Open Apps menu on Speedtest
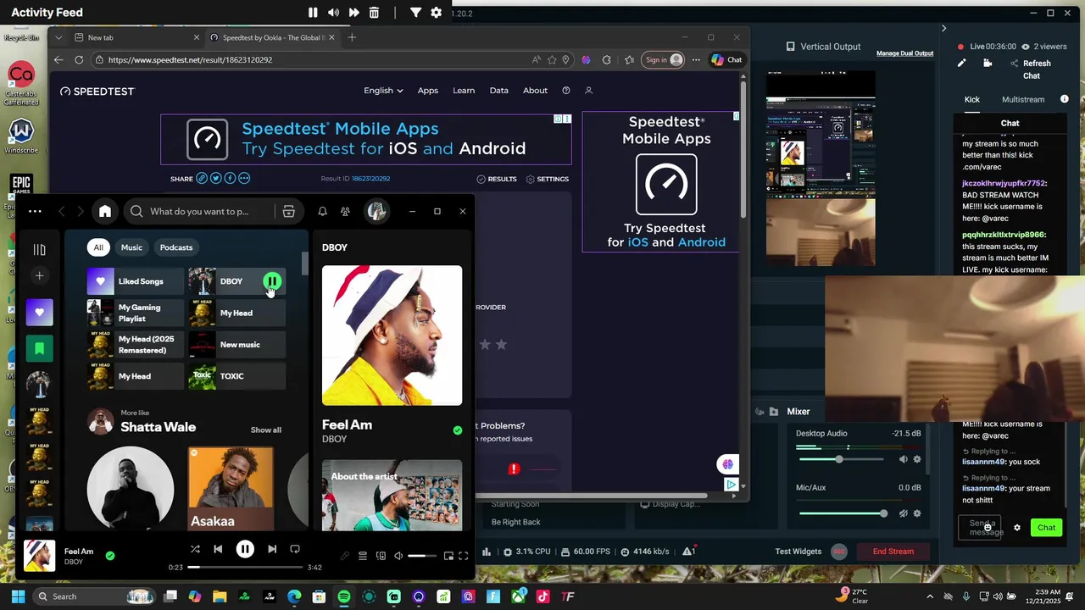The width and height of the screenshot is (1085, 610). (428, 91)
